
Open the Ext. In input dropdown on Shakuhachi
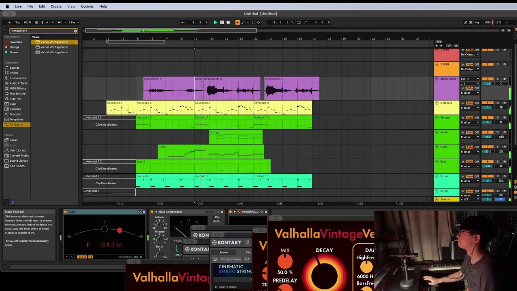470,79
